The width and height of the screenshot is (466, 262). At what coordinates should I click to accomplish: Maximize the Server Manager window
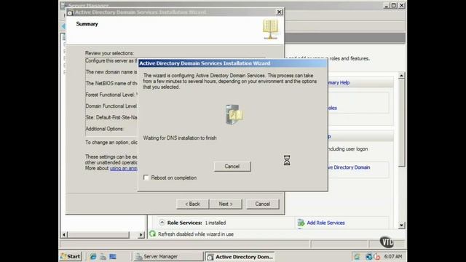click(393, 5)
